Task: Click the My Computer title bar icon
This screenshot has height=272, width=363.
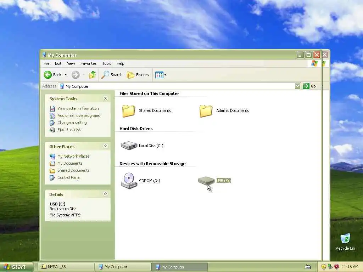Action: point(44,55)
